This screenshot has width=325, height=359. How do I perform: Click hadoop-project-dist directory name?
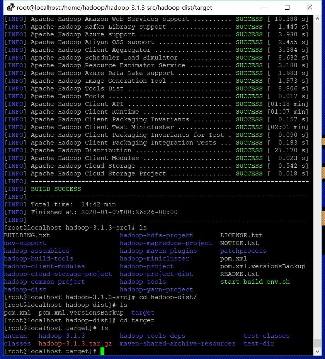tap(157, 274)
